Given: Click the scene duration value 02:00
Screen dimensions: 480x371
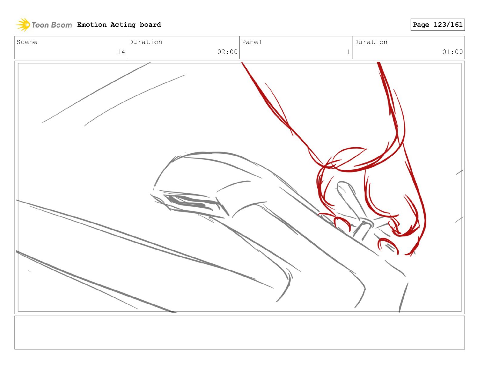Looking at the screenshot, I should (227, 52).
